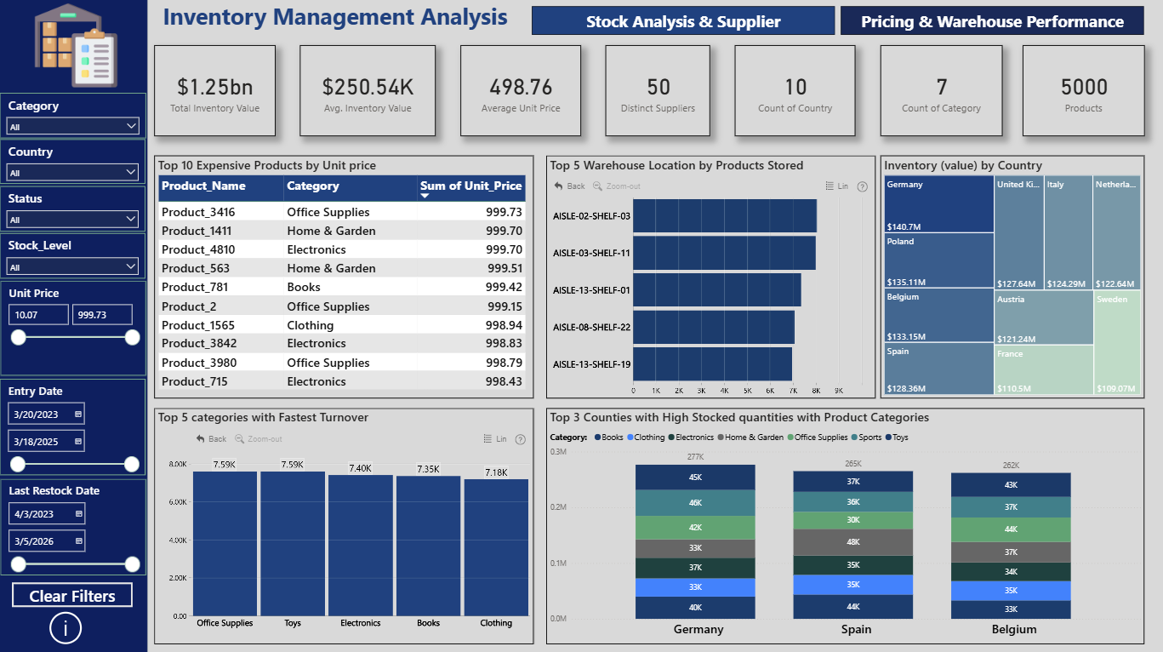1163x652 pixels.
Task: Select the AISLE-02-SHELF-03 bar
Action: [x=725, y=216]
